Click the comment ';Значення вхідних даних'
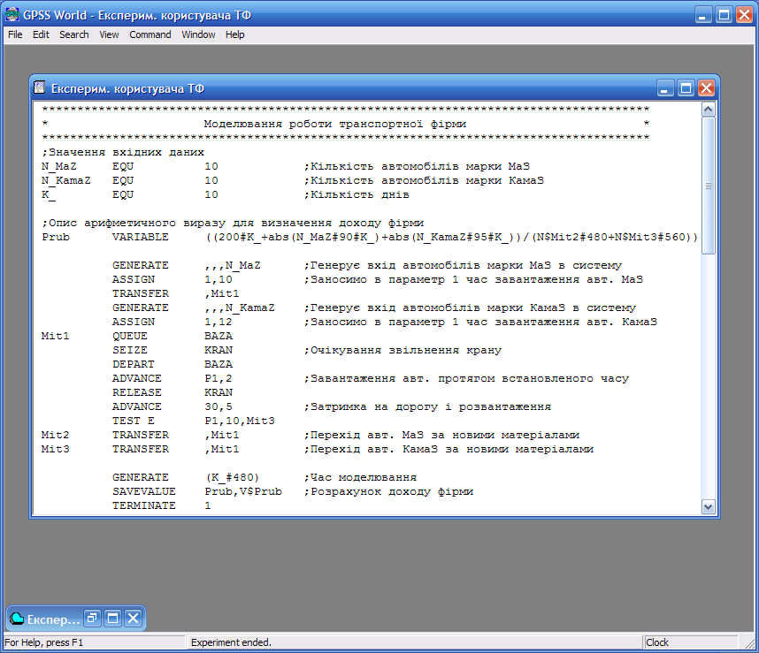 123,152
